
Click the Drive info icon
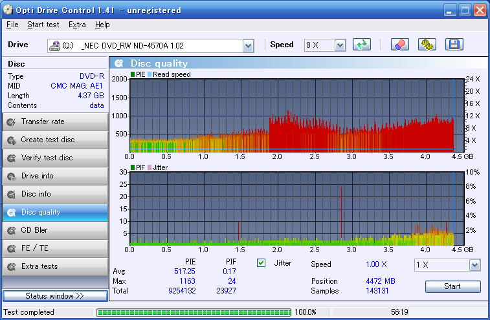[11, 176]
